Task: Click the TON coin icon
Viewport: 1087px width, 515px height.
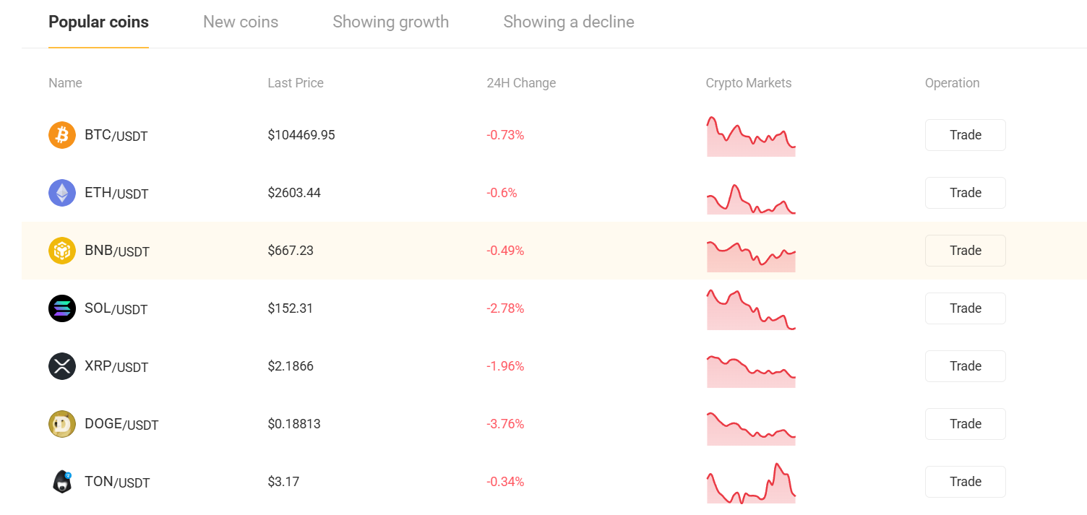Action: click(62, 482)
